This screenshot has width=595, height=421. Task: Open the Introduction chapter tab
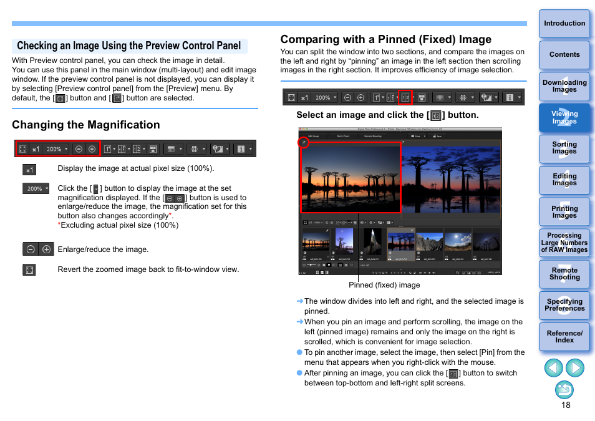(x=564, y=23)
